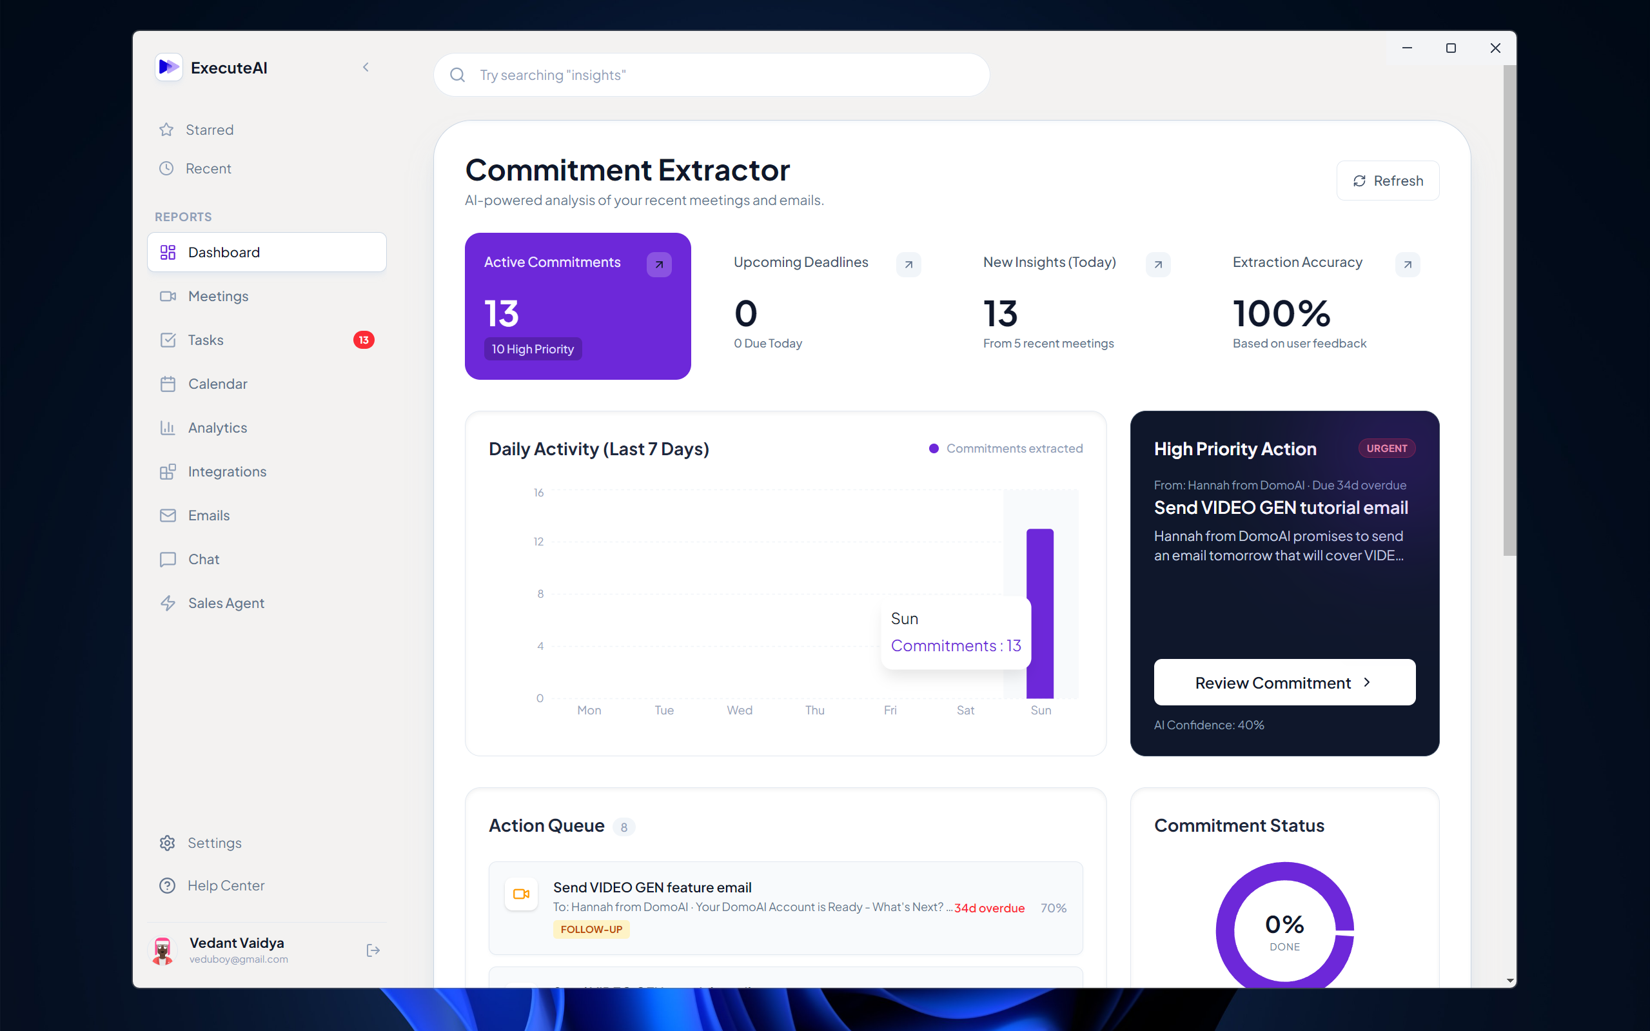Click the Sunday bar in the chart

(x=1041, y=566)
